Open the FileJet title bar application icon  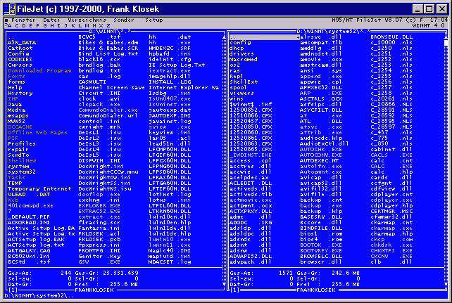10,8
